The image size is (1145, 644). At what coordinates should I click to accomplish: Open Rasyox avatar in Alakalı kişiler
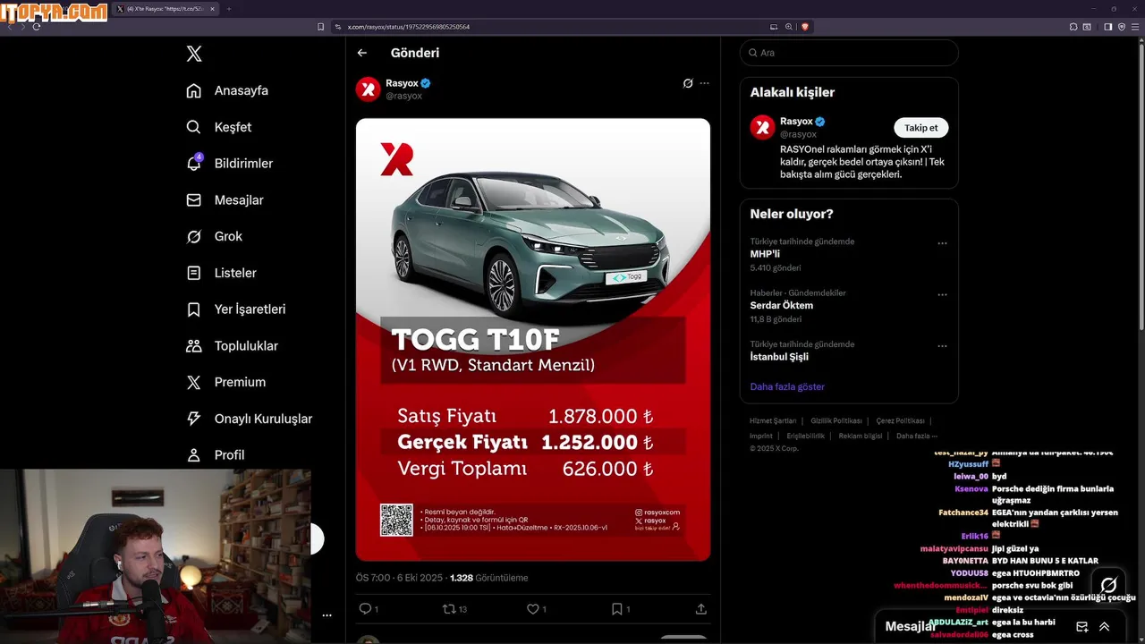pos(762,127)
